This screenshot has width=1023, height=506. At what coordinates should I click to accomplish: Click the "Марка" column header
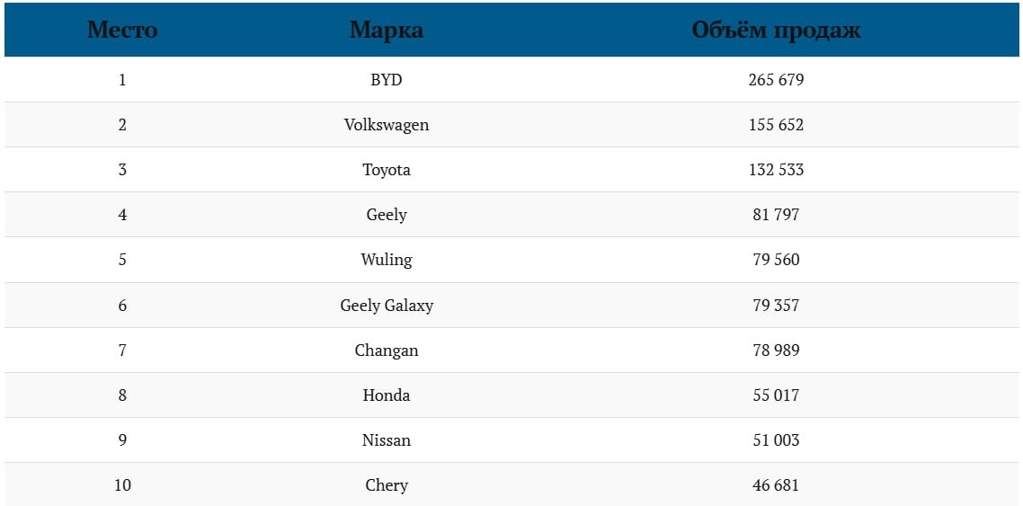[387, 30]
